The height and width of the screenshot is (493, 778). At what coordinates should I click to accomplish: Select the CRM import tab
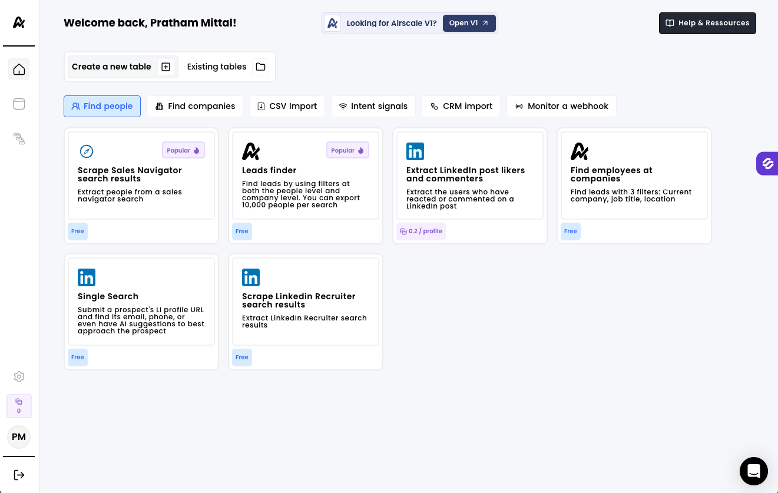coord(461,107)
